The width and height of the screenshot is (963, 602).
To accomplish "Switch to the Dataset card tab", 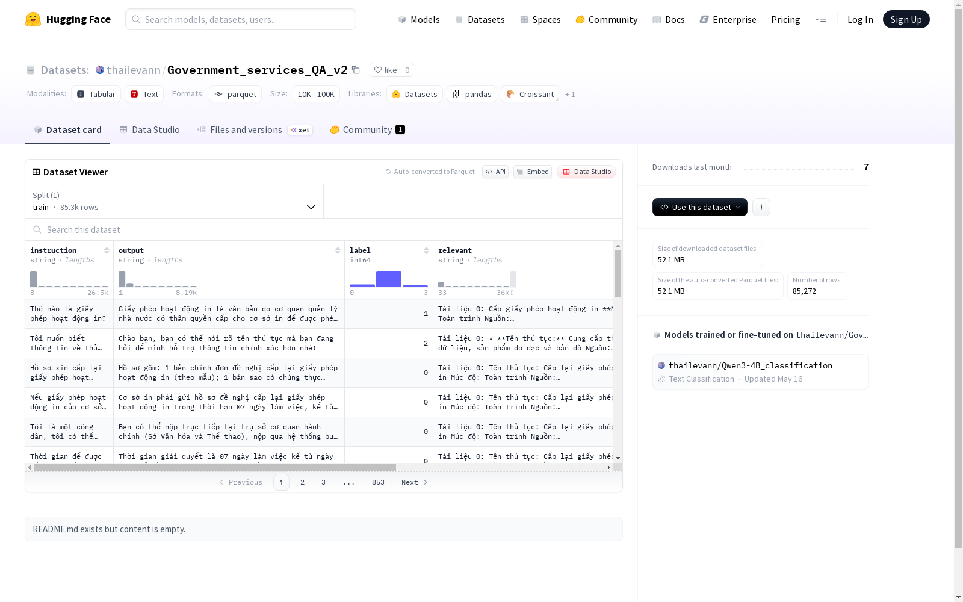I will [67, 130].
